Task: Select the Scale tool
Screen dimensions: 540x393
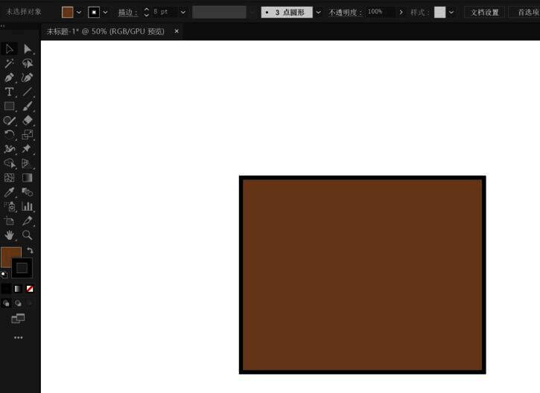Action: 28,135
